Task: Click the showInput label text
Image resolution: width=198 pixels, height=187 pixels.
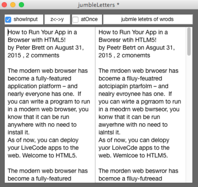Action: pyautogui.click(x=26, y=19)
